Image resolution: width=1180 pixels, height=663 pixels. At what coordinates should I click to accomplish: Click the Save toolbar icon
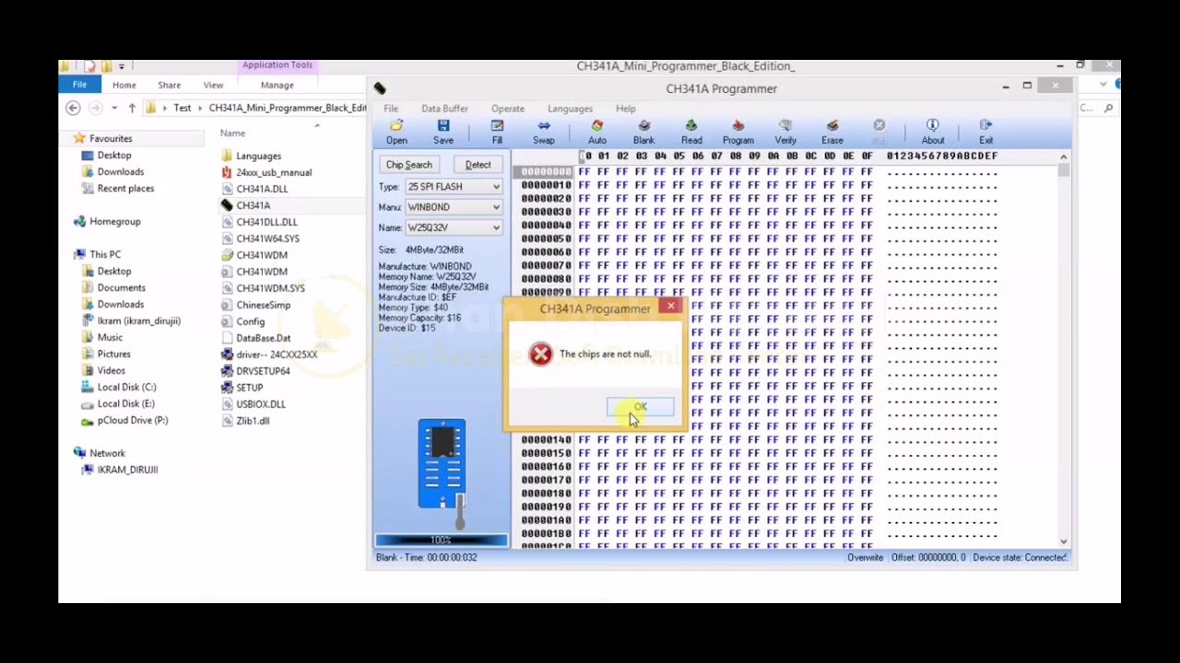(x=443, y=126)
